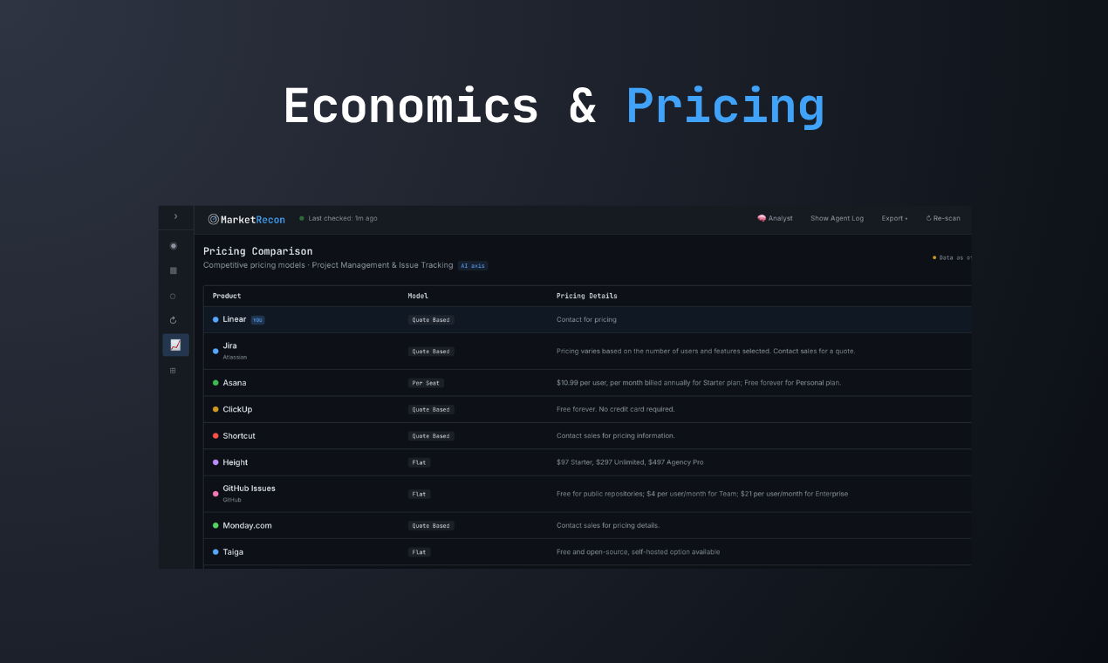Click the Analyst brain icon in the header
The height and width of the screenshot is (663, 1108).
[x=761, y=218]
